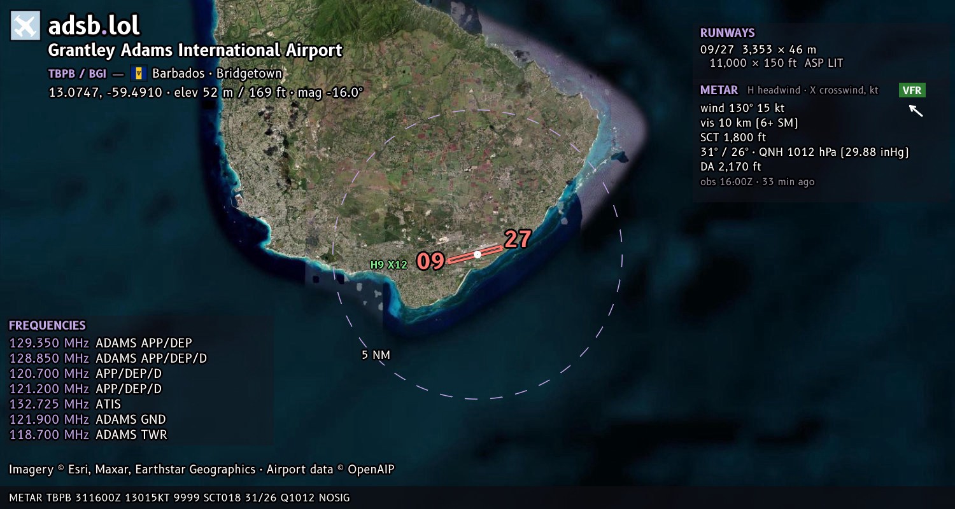Click the obs 16:00Z observation time
The height and width of the screenshot is (509, 955).
click(758, 182)
